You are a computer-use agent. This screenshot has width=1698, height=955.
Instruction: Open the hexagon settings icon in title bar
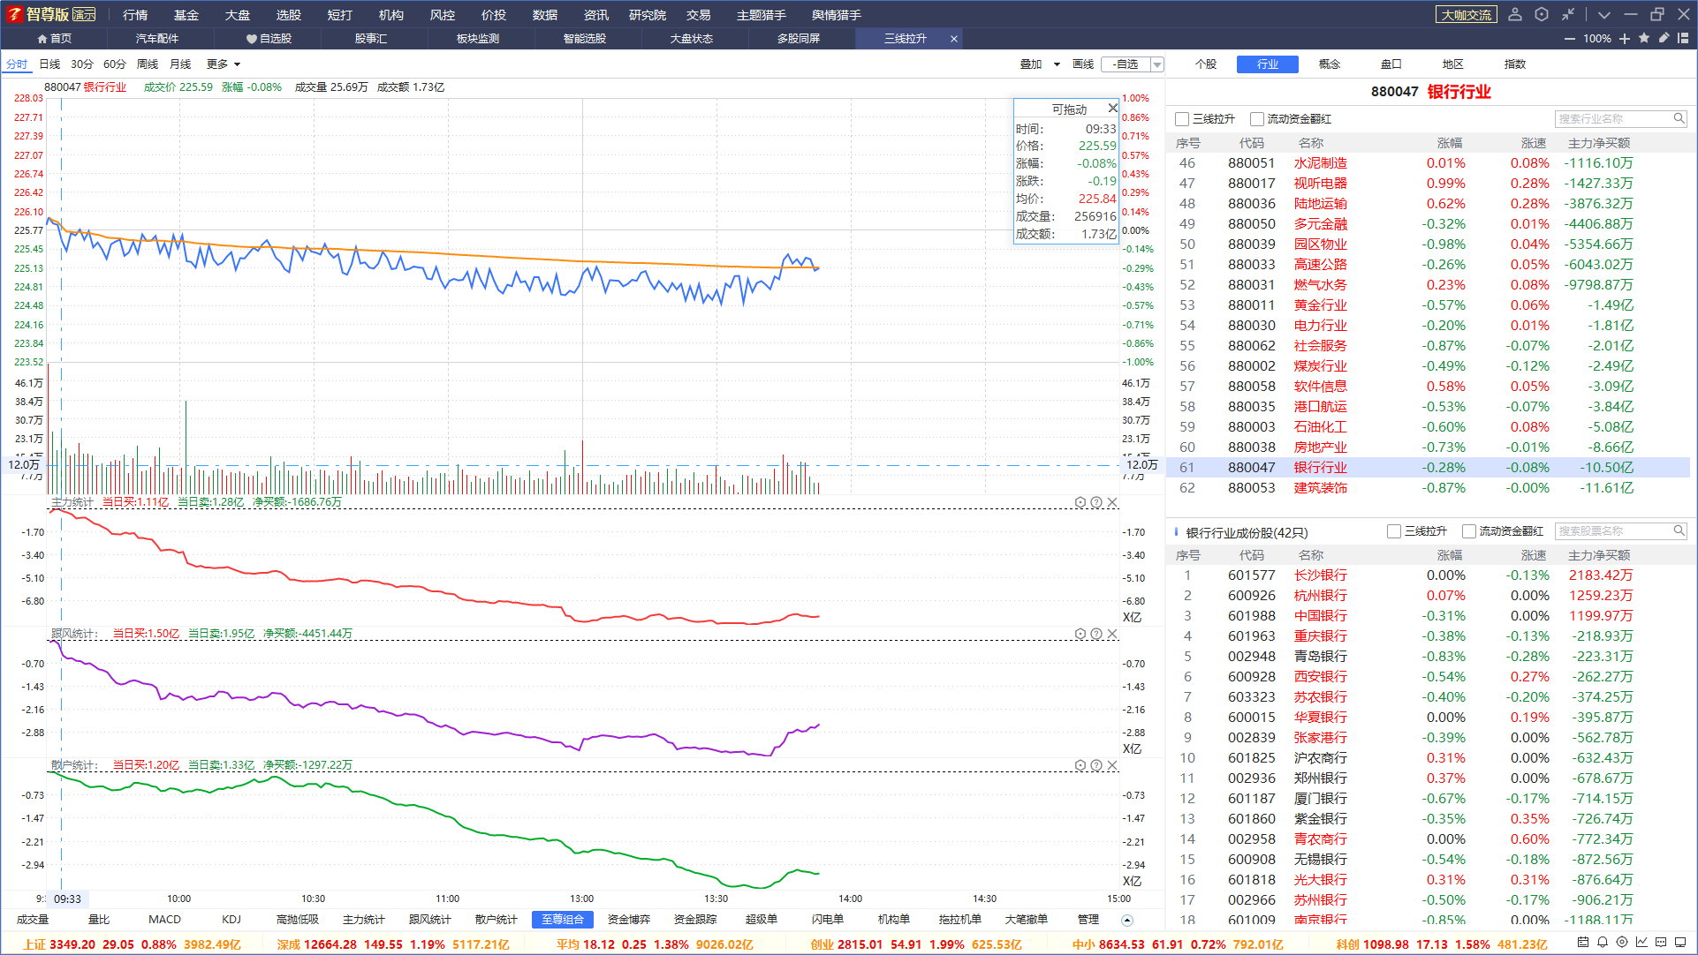(x=1542, y=14)
